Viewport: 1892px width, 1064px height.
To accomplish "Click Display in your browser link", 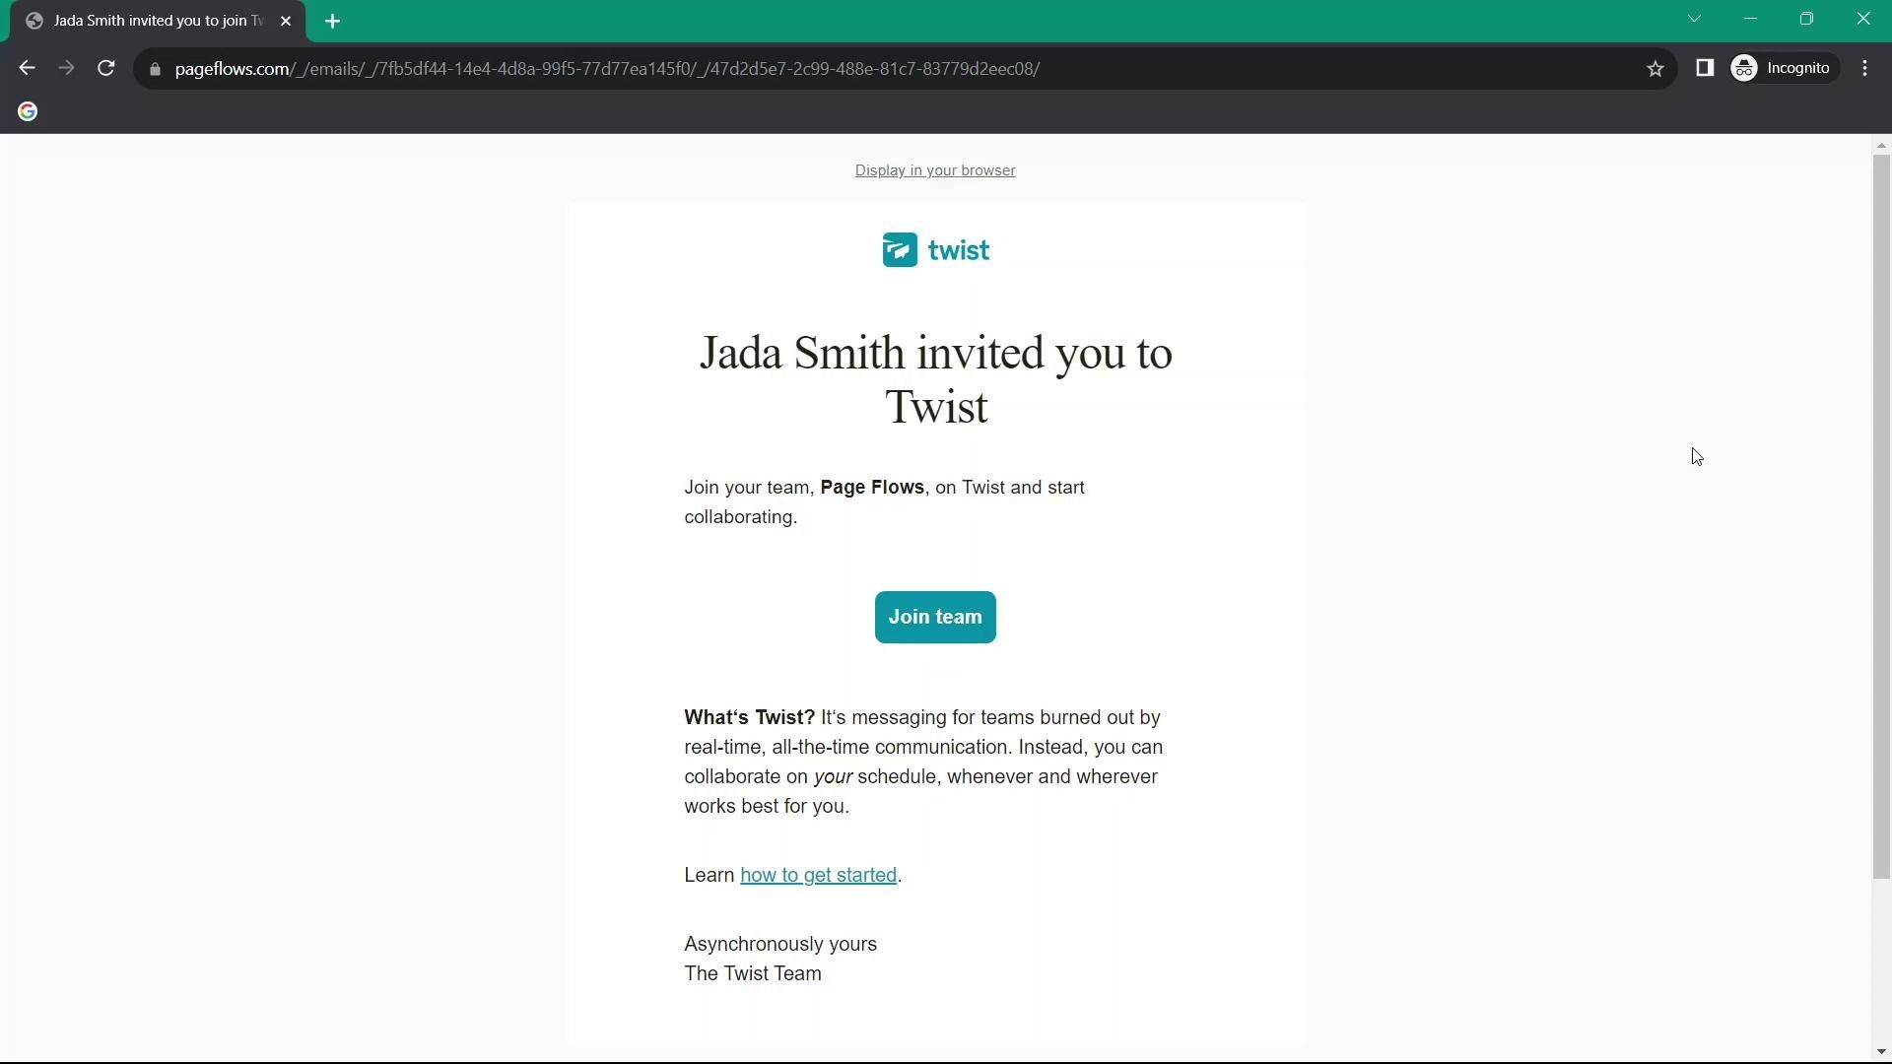I will (935, 170).
